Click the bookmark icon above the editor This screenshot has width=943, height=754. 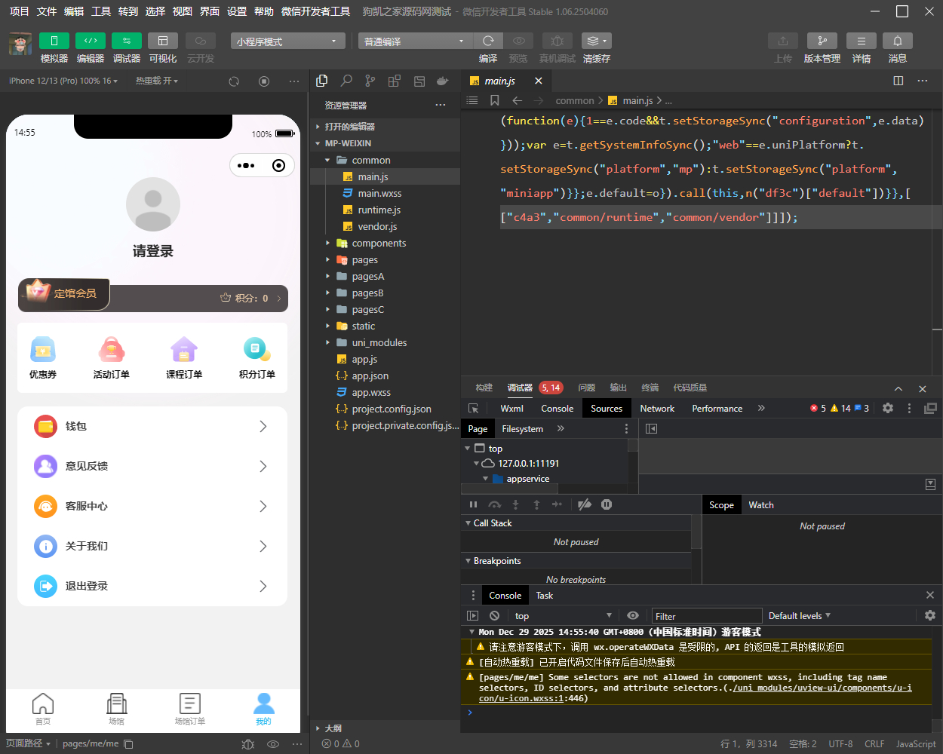pyautogui.click(x=494, y=100)
